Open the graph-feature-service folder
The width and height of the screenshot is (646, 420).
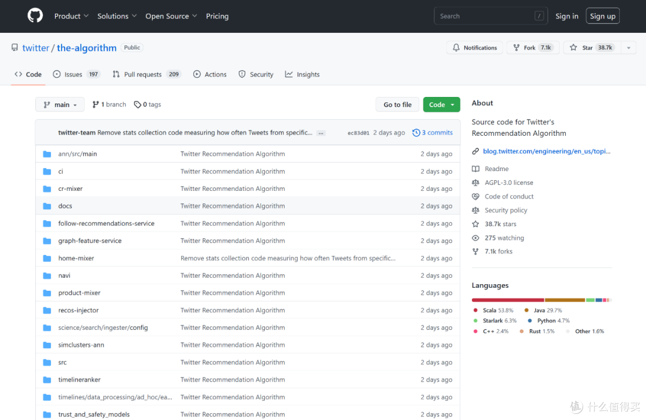(x=90, y=241)
